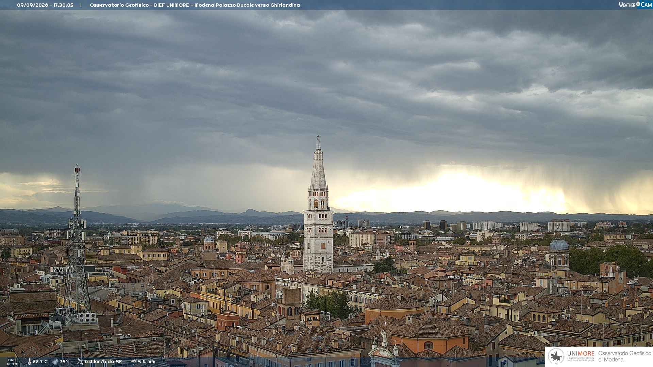Viewport: 653px width, 367px height.
Task: Click the 5.4 mm rainfall reading
Action: 147,362
